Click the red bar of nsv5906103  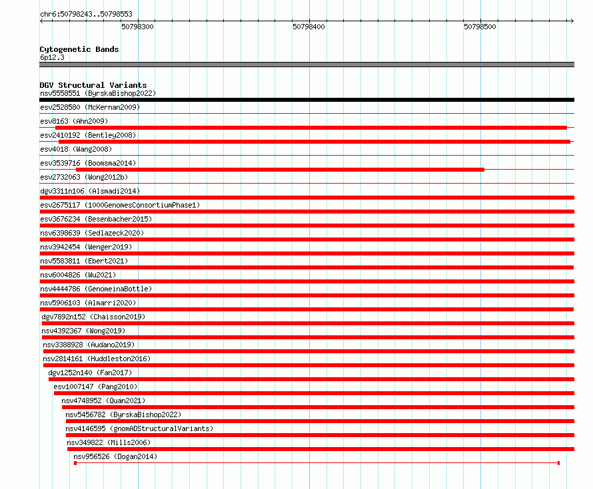click(x=306, y=309)
